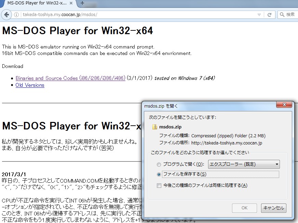Click 'tested on Windows 7 (x64)' text

tap(185, 78)
